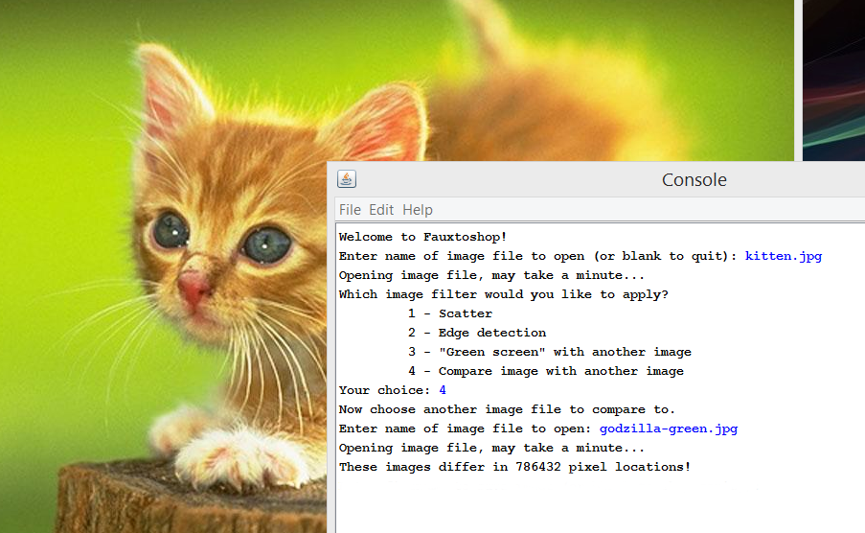Click the first 'Opening image file, may take a minute...' line

[491, 275]
